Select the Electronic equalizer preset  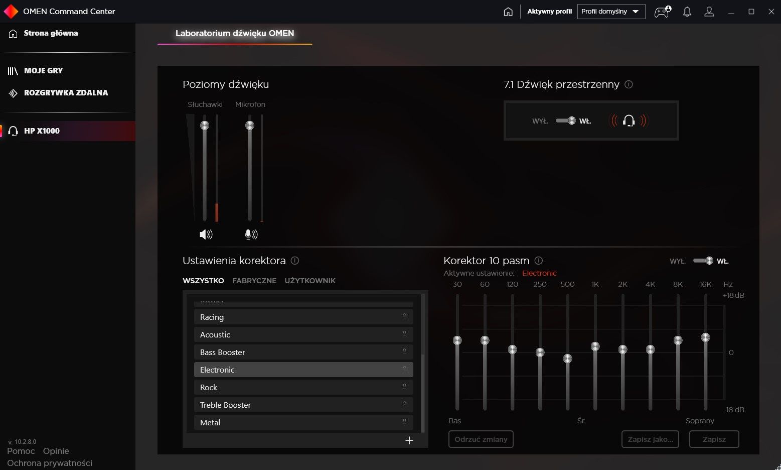click(303, 370)
